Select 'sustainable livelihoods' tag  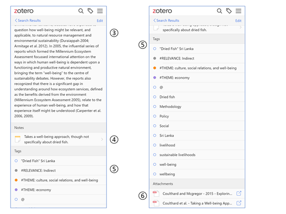pyautogui.click(x=178, y=155)
